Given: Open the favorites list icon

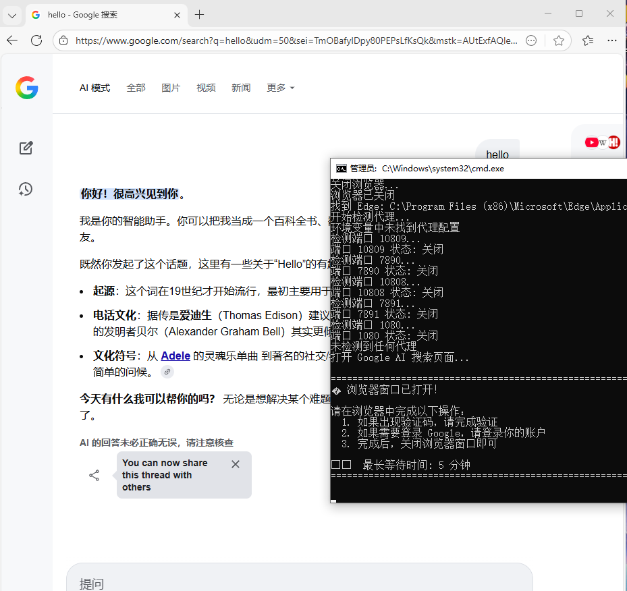Looking at the screenshot, I should tap(588, 40).
